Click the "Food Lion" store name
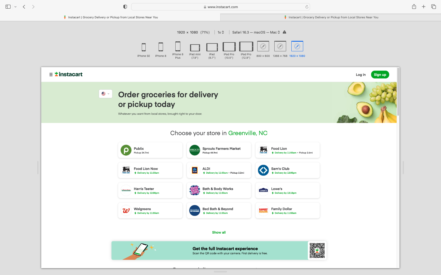 [279, 148]
